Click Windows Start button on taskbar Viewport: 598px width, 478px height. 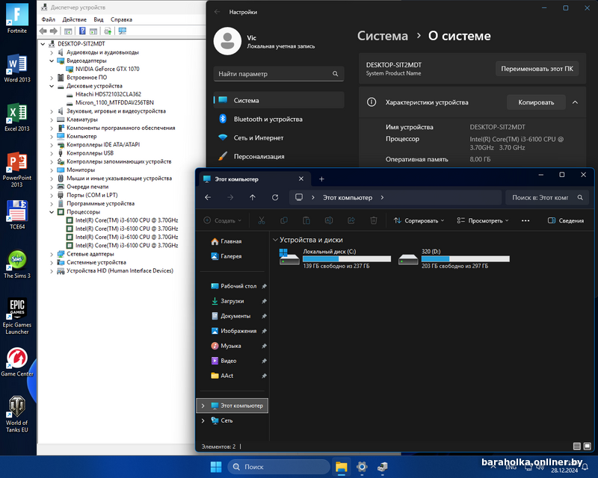point(216,467)
